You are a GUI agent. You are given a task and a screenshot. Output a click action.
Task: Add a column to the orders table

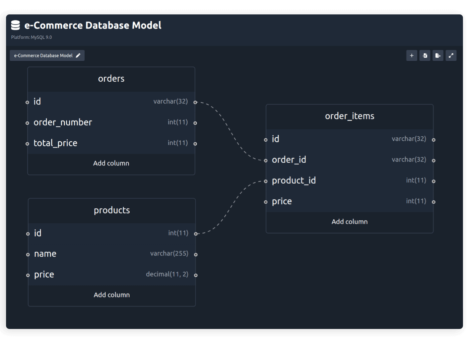point(111,163)
